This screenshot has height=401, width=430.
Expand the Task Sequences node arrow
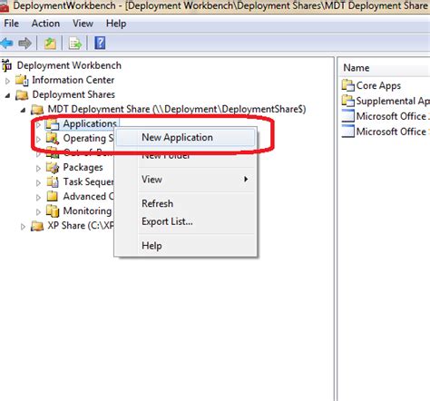point(38,182)
